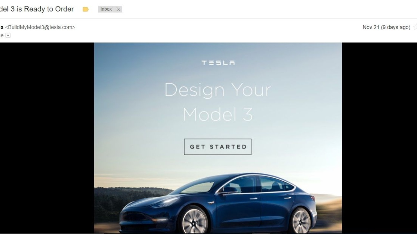Open the Inbox label
Viewport: 417px width, 234px height.
106,9
